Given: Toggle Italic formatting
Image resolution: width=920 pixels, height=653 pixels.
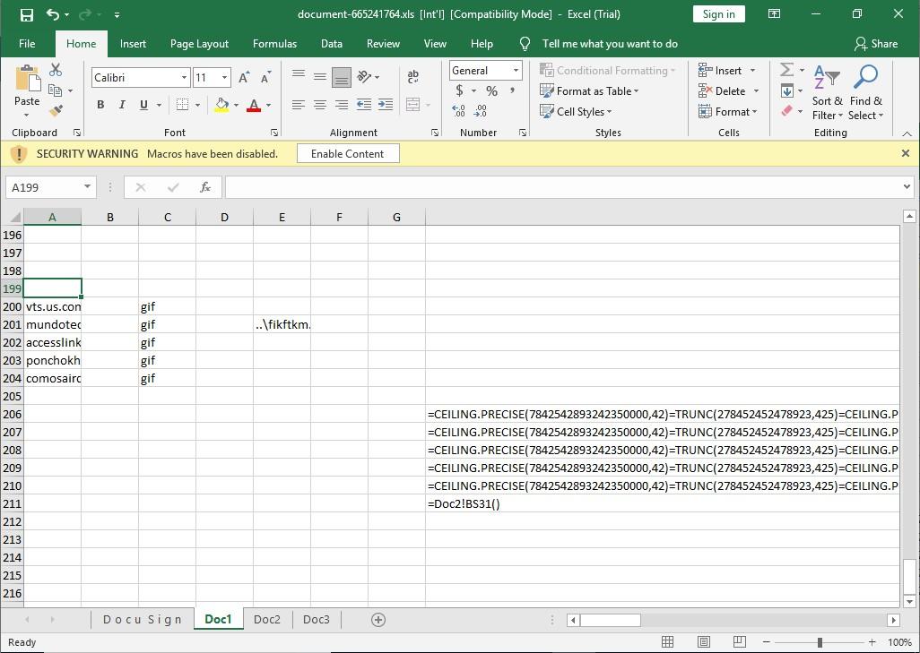Looking at the screenshot, I should (x=122, y=105).
